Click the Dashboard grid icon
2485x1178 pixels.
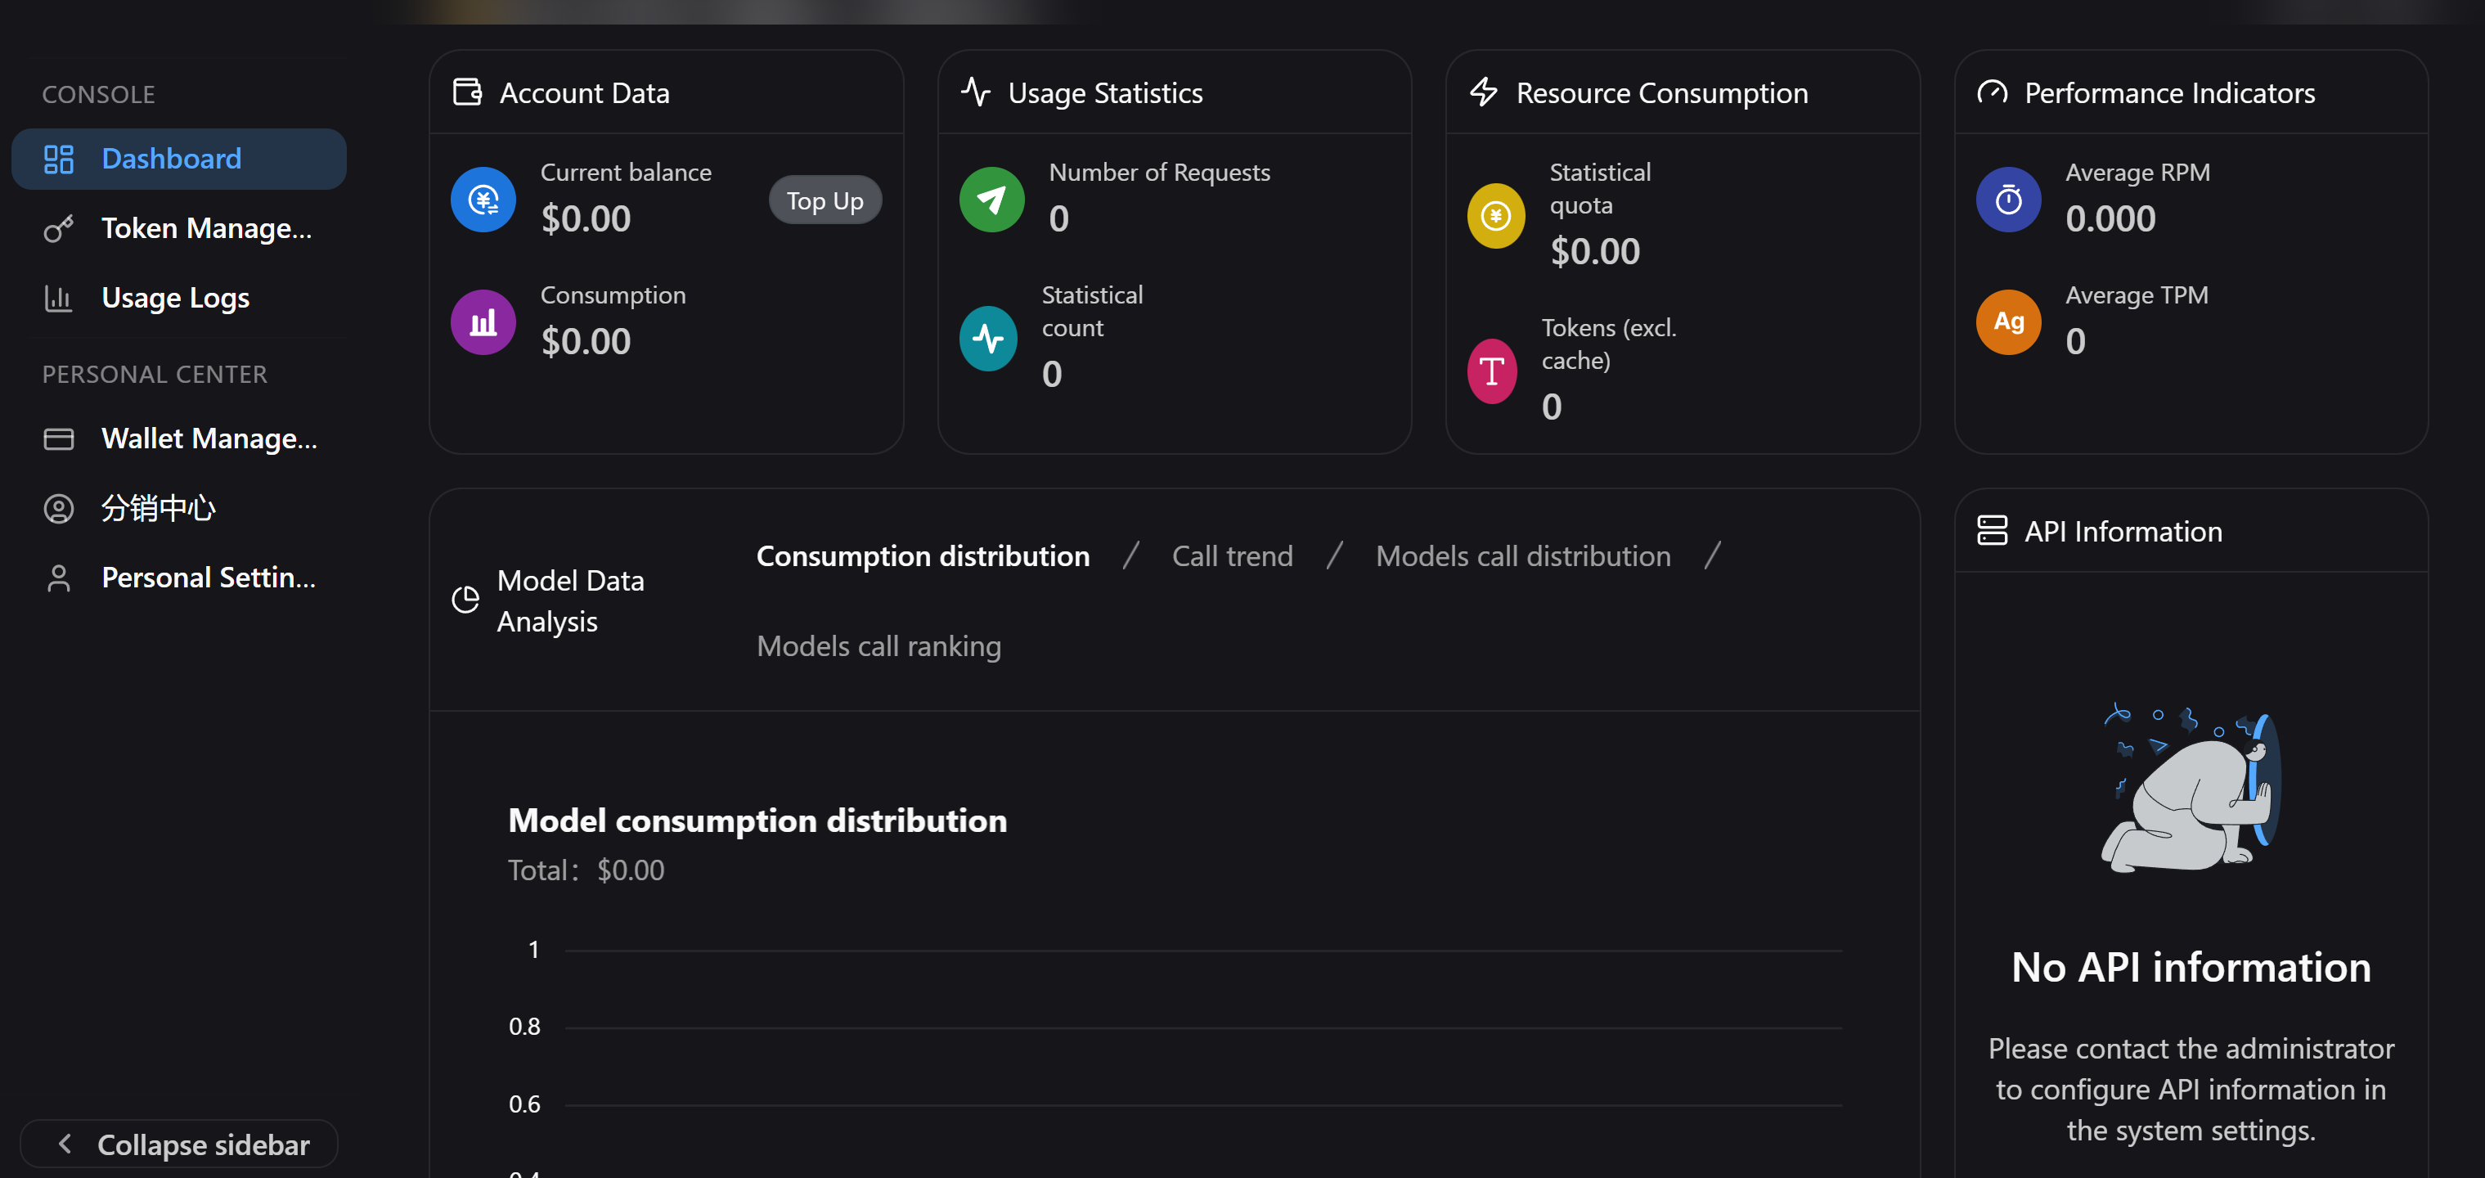[x=59, y=160]
